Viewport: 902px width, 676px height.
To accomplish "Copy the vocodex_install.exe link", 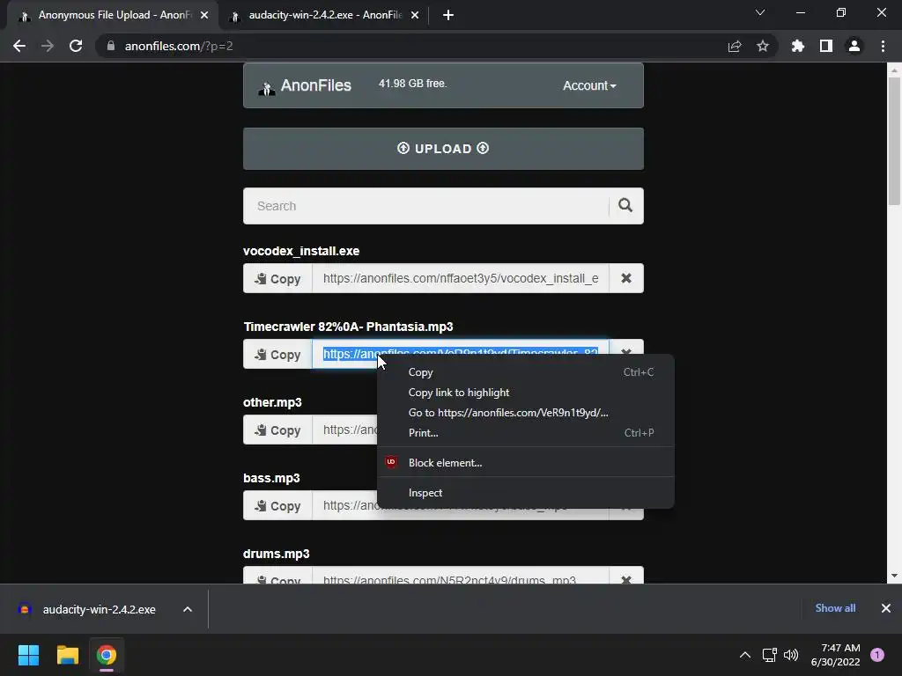I will [x=277, y=278].
